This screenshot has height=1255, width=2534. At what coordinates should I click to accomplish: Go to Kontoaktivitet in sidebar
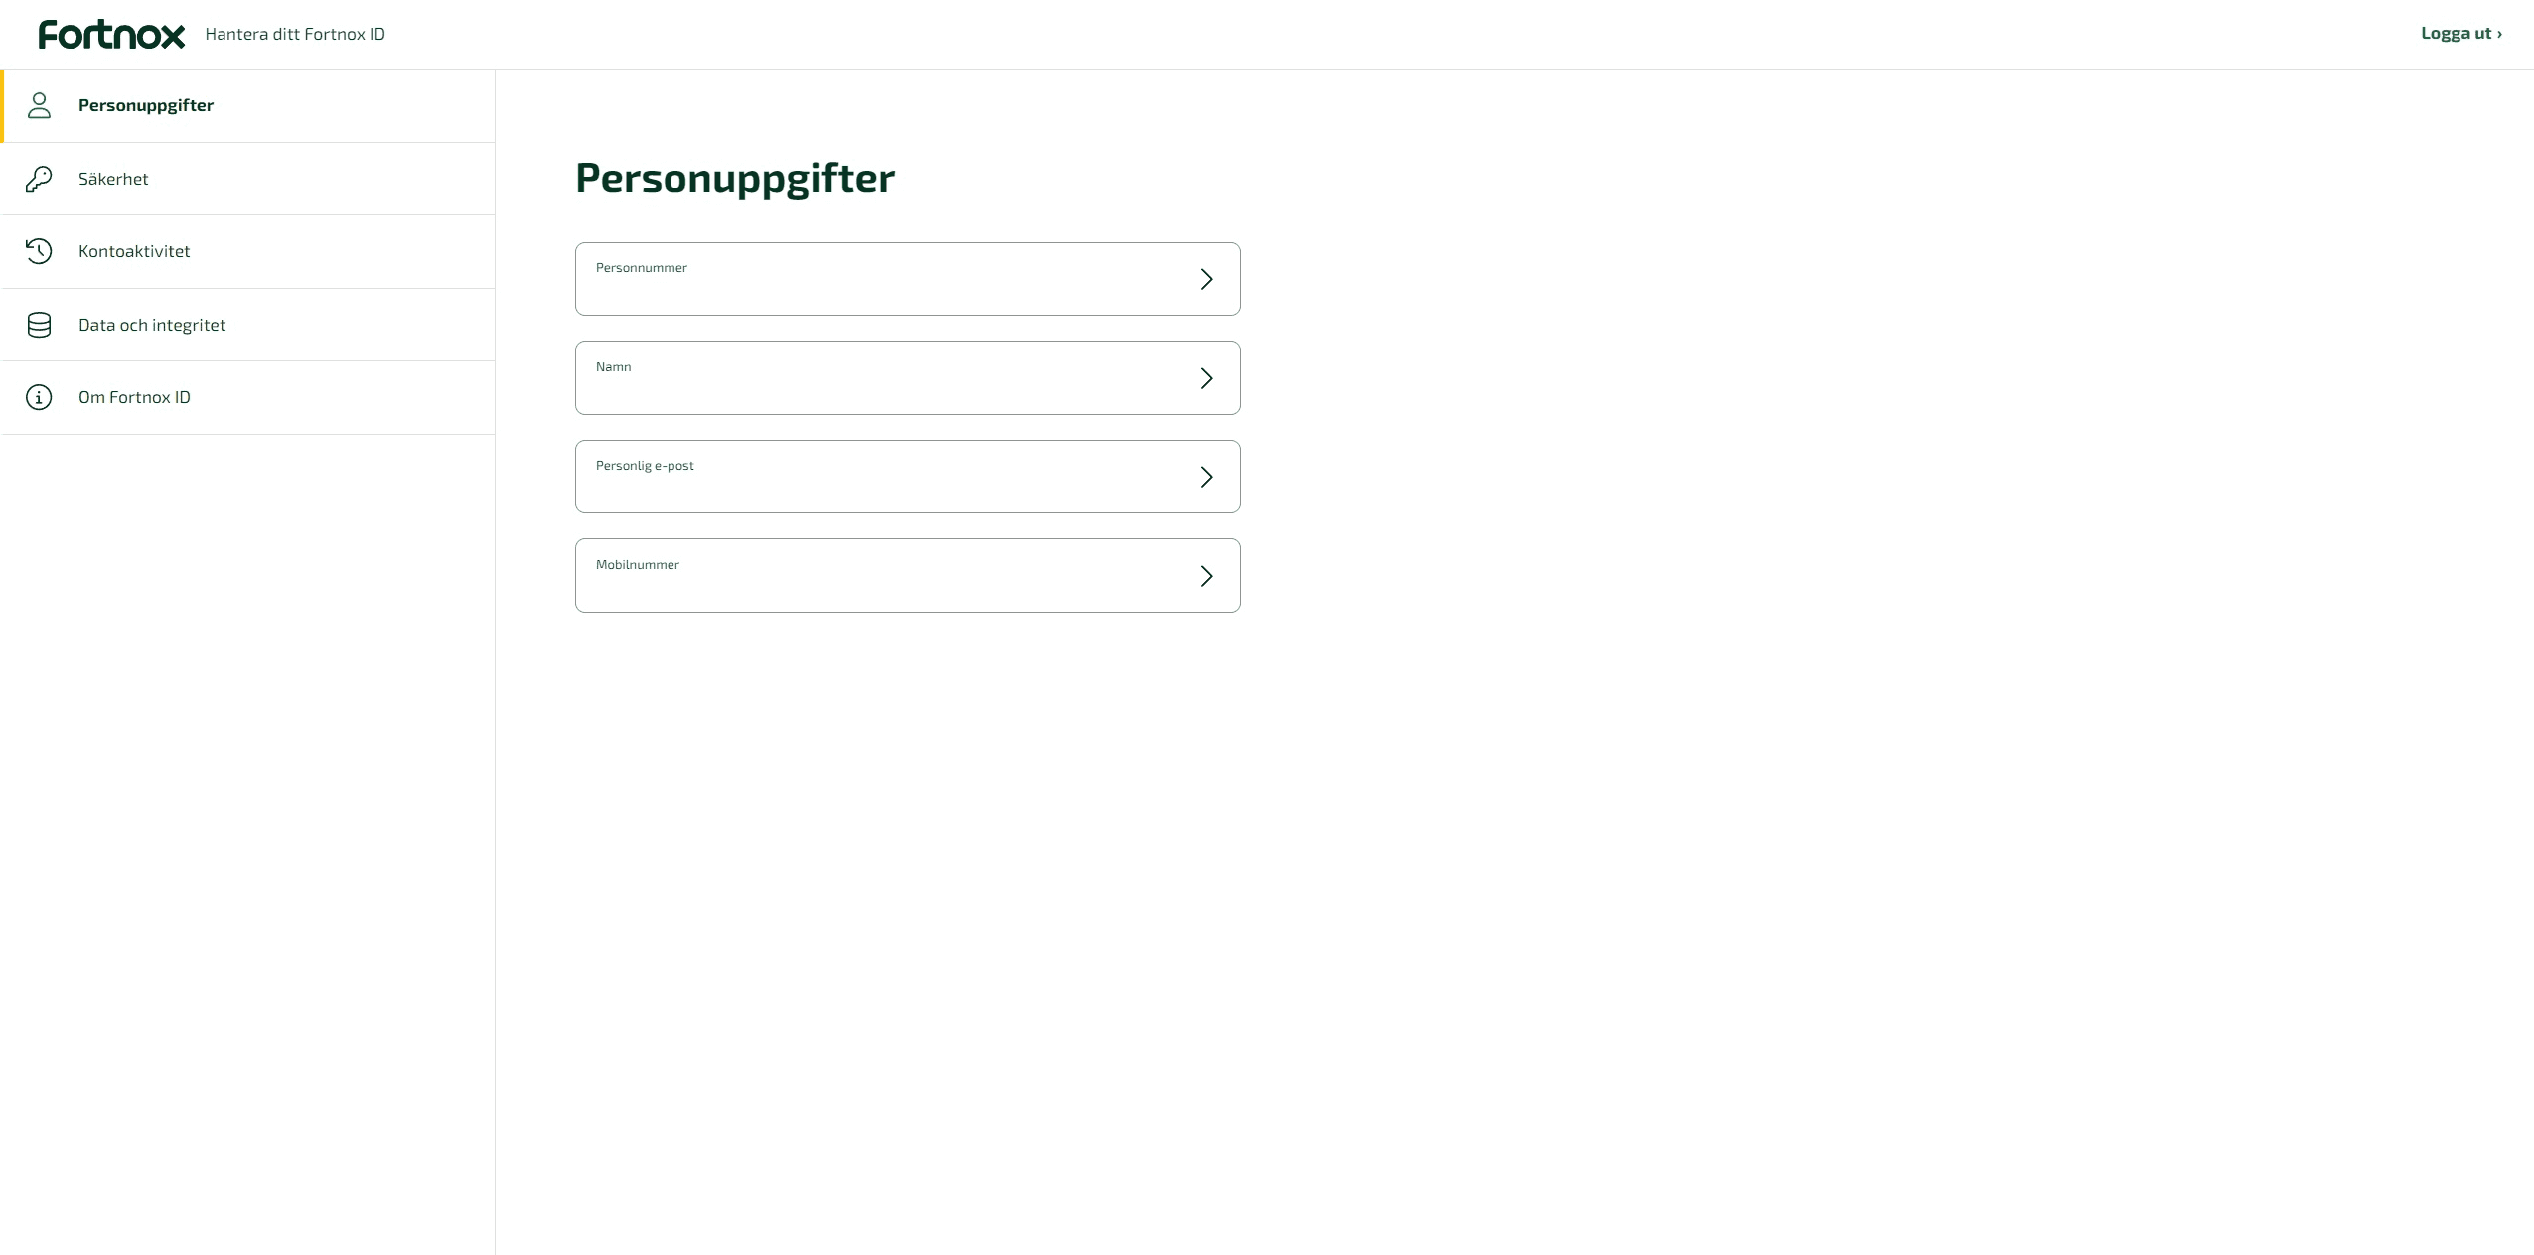247,251
